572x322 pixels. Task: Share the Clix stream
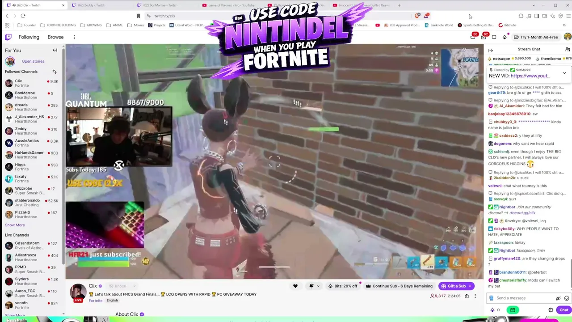pyautogui.click(x=467, y=296)
